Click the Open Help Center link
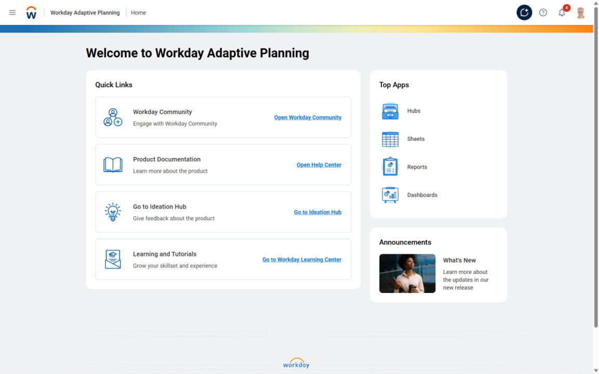 319,165
